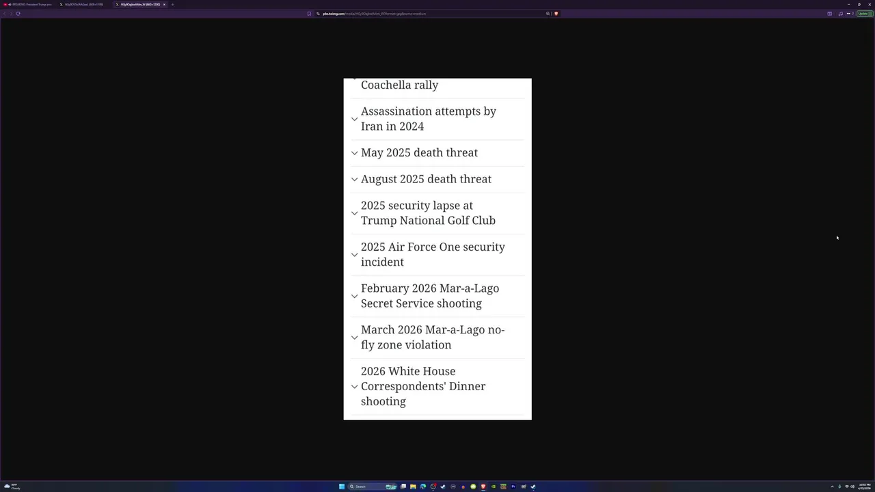Expand chevron for White House Correspondents' Dinner shooting
Image resolution: width=875 pixels, height=492 pixels.
coord(354,387)
